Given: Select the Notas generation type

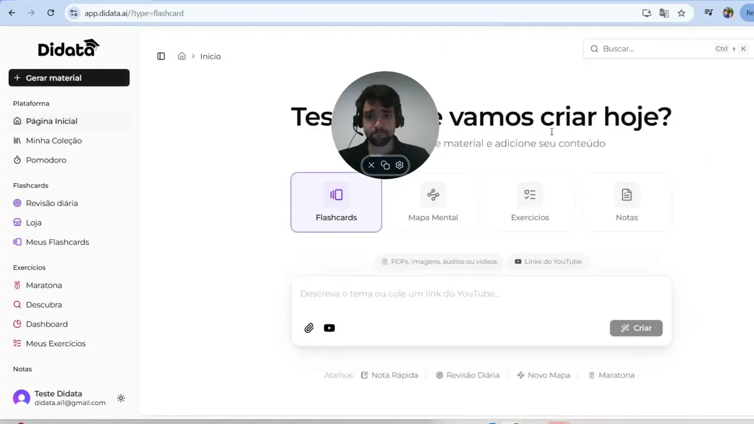Looking at the screenshot, I should click(x=626, y=202).
